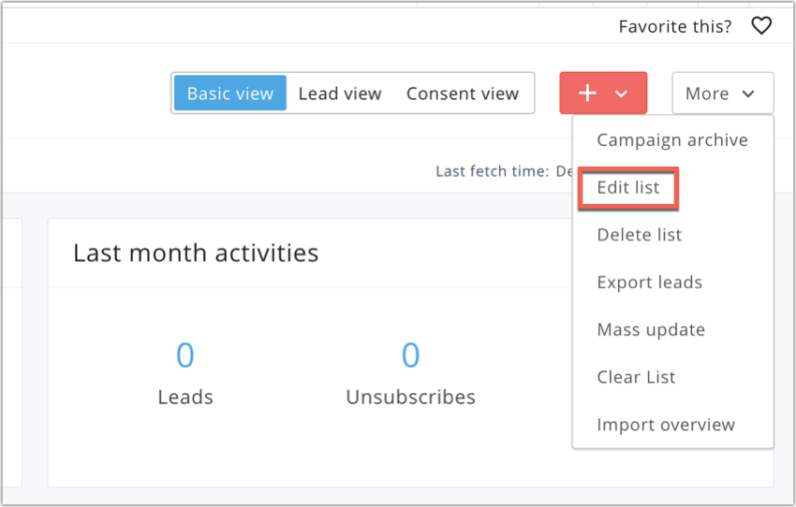
Task: Choose Delete list from menu
Action: (640, 235)
